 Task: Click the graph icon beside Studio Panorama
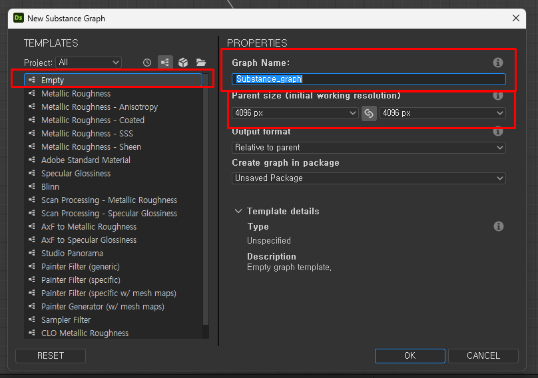point(32,253)
